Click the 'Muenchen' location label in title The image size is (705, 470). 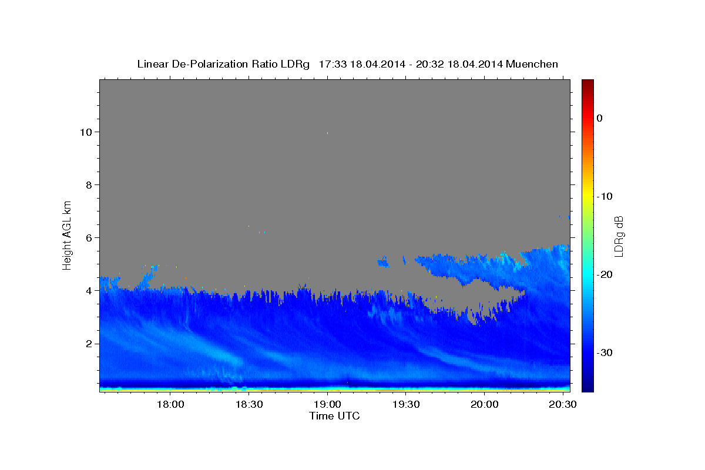tap(533, 64)
